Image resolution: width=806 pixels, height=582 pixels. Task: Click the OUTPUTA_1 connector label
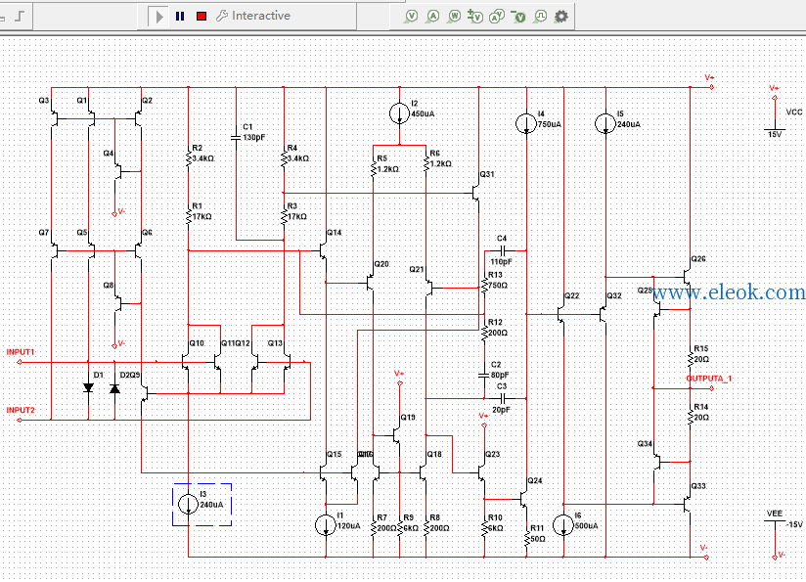coord(709,379)
